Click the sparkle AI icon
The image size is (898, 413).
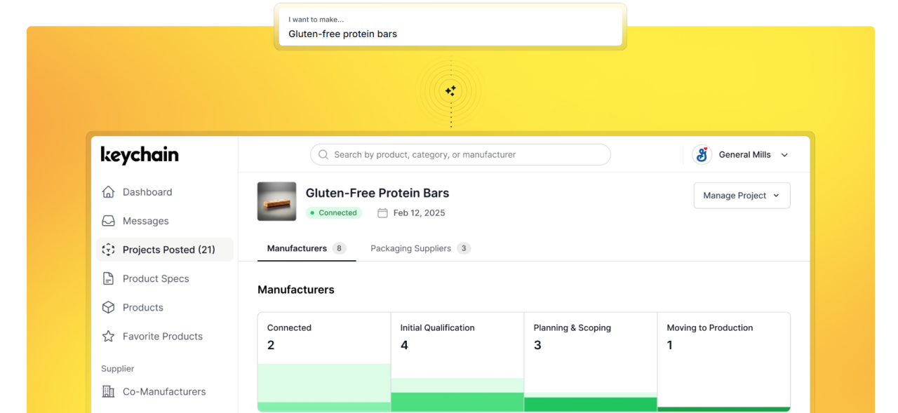(x=450, y=90)
